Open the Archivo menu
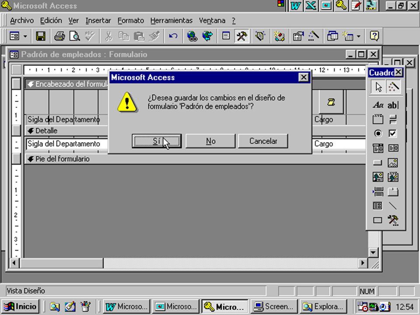 pyautogui.click(x=22, y=21)
